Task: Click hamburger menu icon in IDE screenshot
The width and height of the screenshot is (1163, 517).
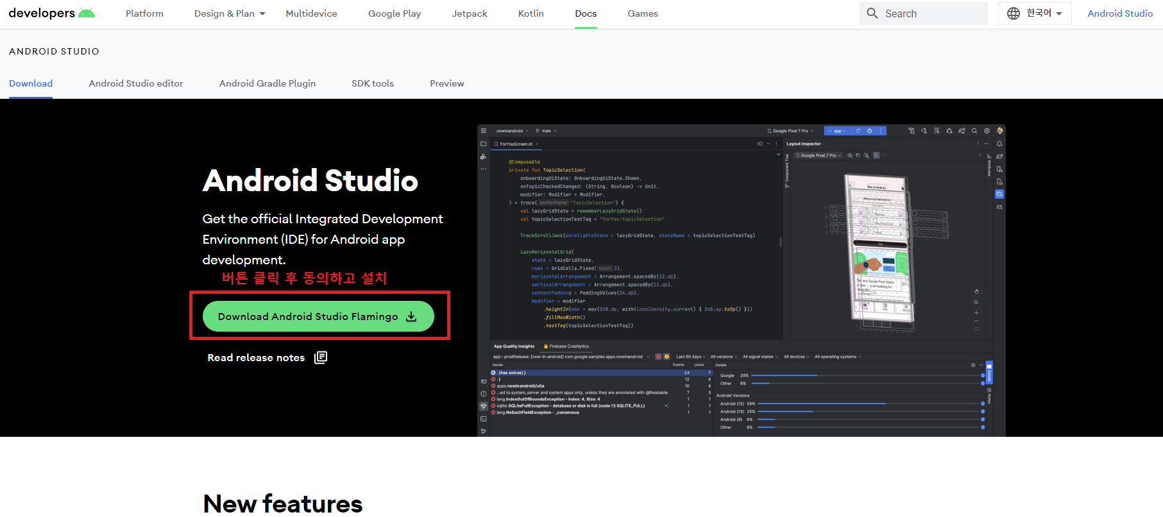Action: pyautogui.click(x=484, y=131)
